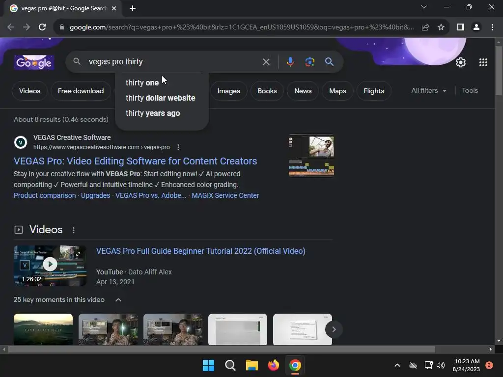The image size is (503, 377).
Task: Clear the search box text
Action: pyautogui.click(x=266, y=62)
